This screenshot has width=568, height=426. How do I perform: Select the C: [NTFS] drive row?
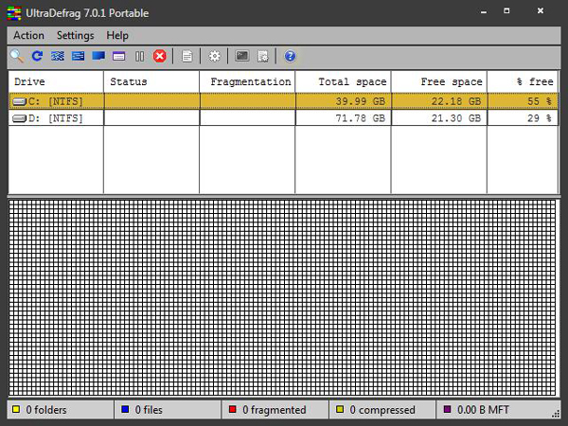(x=283, y=101)
